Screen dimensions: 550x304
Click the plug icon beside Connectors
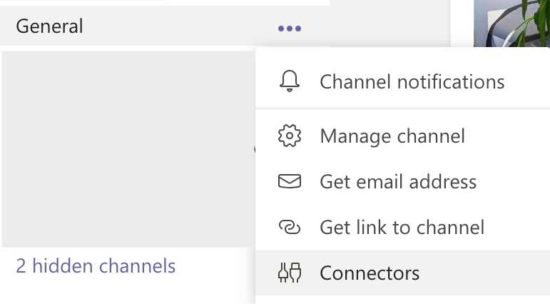290,273
